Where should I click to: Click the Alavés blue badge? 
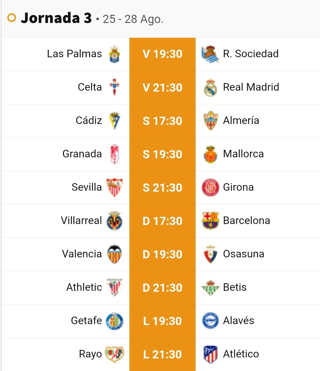coord(210,321)
